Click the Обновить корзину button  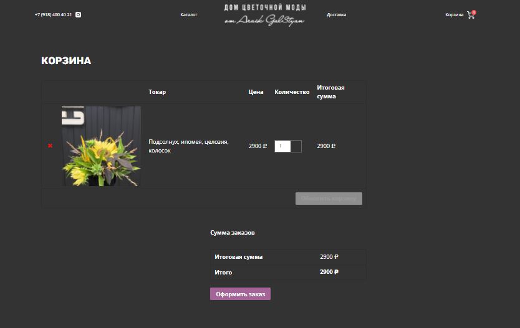pos(329,199)
